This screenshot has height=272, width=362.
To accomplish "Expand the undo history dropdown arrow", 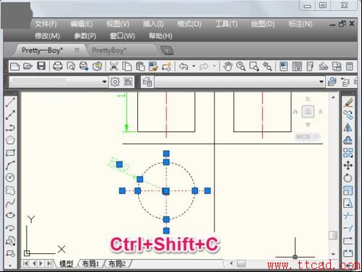I will [x=194, y=66].
